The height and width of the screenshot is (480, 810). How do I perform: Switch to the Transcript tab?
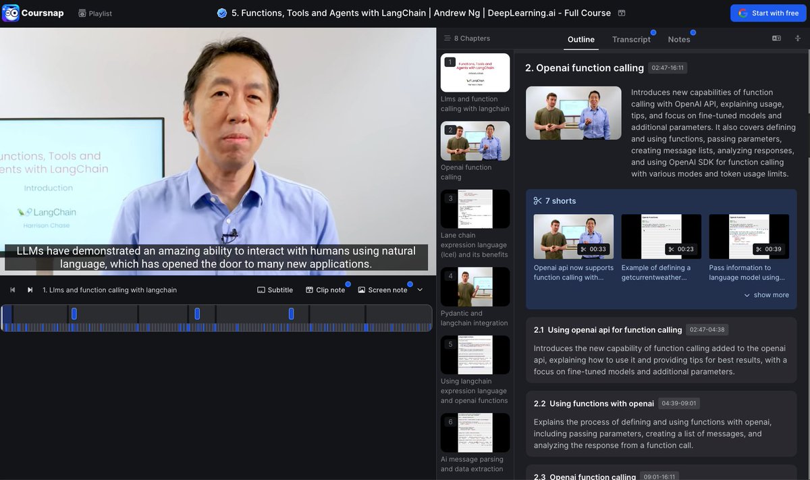[x=631, y=39]
